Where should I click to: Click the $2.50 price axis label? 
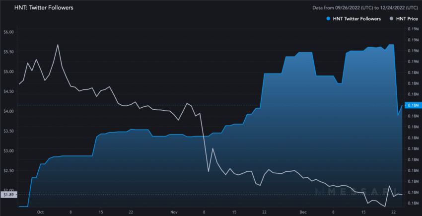point(8,171)
